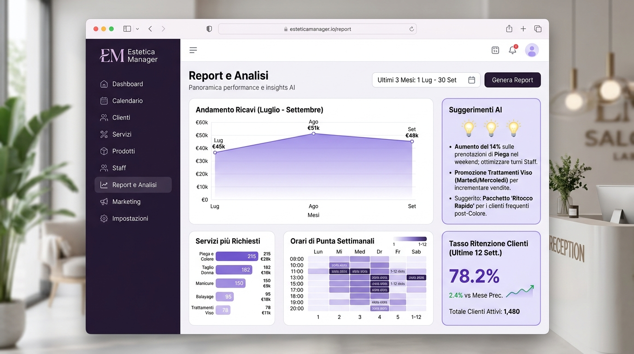Click the browser share icon
The width and height of the screenshot is (634, 354).
pos(509,29)
